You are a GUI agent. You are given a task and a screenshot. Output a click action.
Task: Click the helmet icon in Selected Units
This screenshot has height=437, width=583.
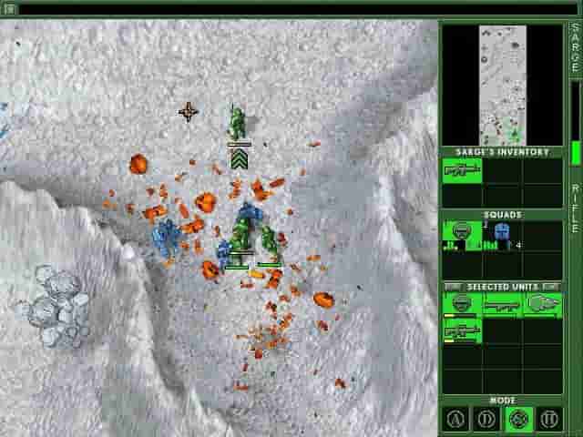point(462,305)
